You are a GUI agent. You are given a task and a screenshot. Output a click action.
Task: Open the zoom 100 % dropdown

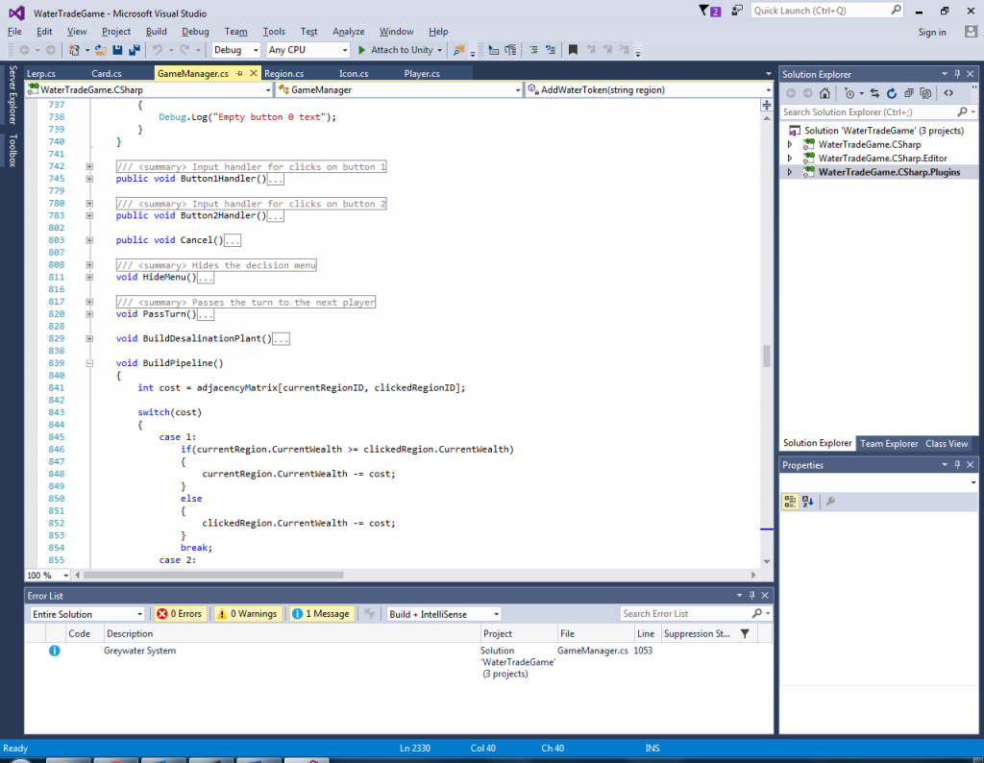coord(66,576)
